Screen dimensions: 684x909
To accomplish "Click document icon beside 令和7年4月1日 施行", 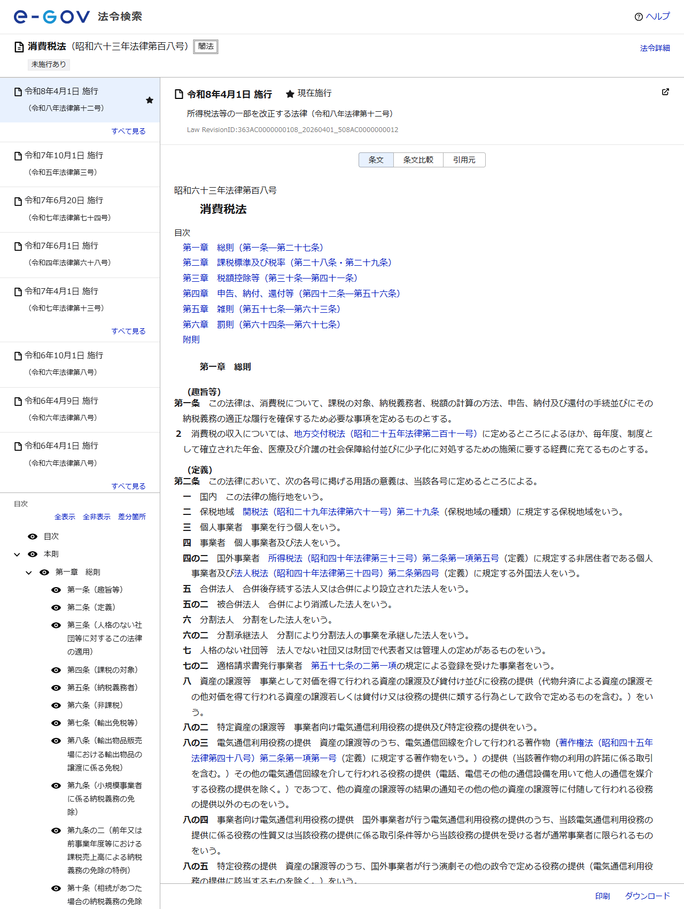I will pos(18,292).
